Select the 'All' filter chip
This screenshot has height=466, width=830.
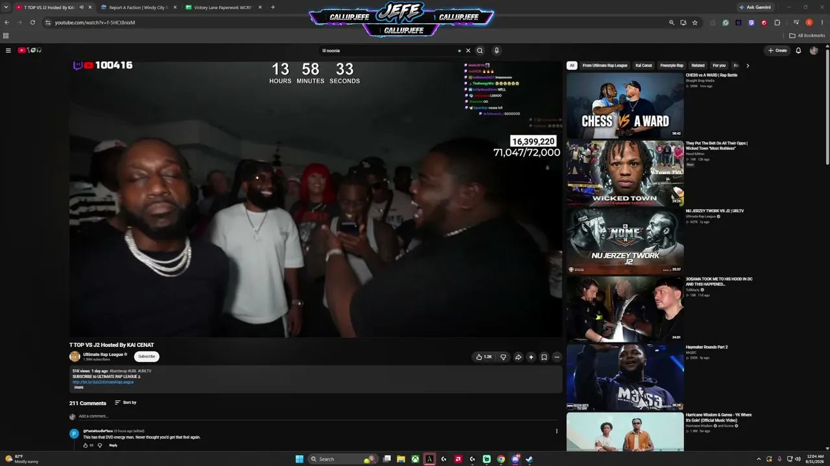(572, 65)
